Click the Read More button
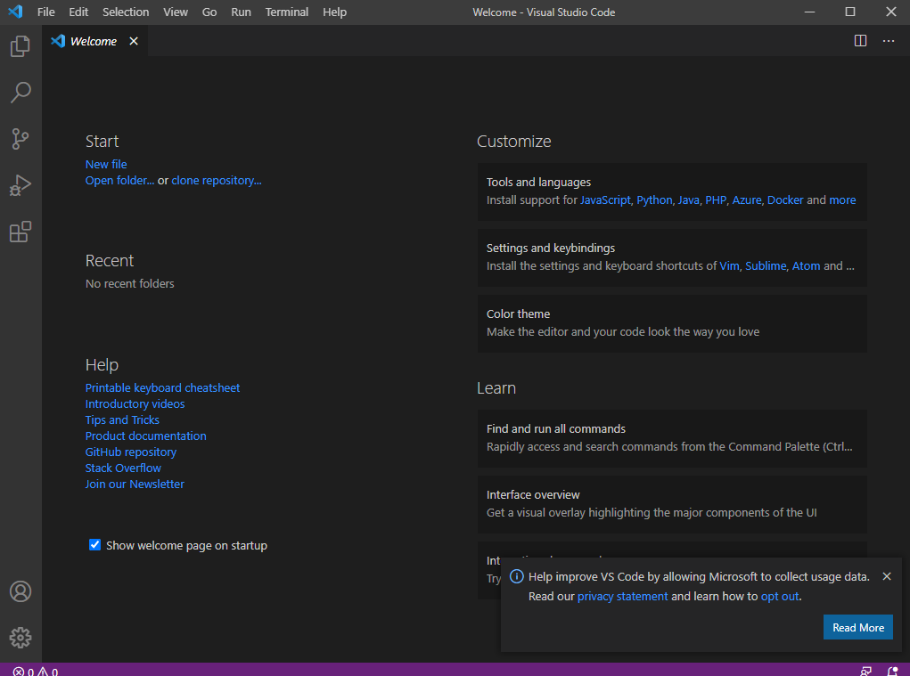Screen dimensions: 910x676 coord(857,627)
